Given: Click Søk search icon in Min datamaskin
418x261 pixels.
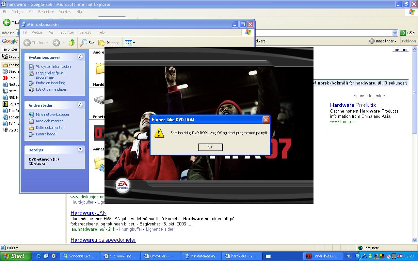Looking at the screenshot, I should coord(88,43).
